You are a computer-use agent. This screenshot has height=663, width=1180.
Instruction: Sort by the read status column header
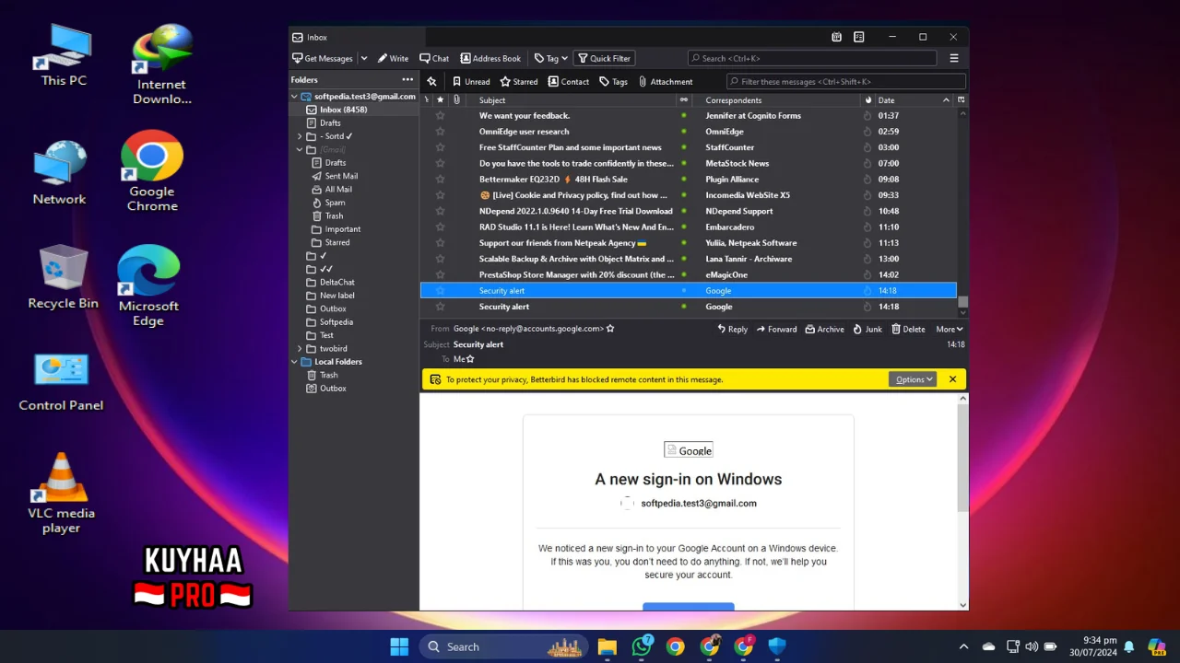(683, 99)
